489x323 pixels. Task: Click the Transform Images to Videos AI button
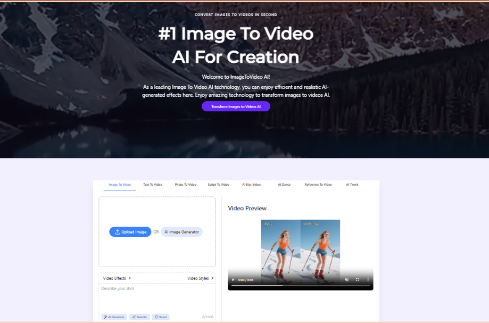click(x=236, y=106)
